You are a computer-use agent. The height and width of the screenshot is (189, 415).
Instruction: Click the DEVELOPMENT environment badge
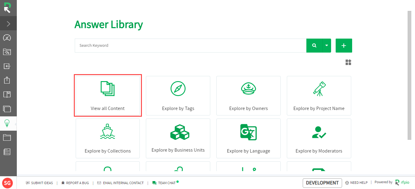[322, 183]
